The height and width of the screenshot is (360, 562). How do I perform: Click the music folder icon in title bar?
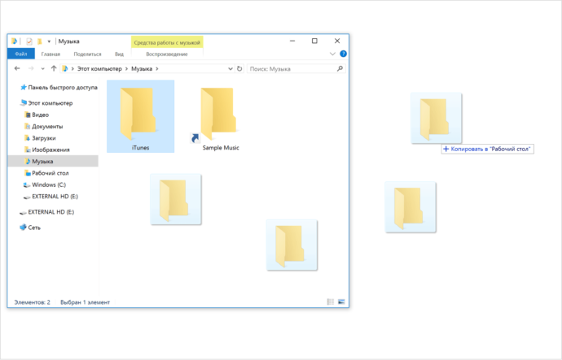coord(14,41)
